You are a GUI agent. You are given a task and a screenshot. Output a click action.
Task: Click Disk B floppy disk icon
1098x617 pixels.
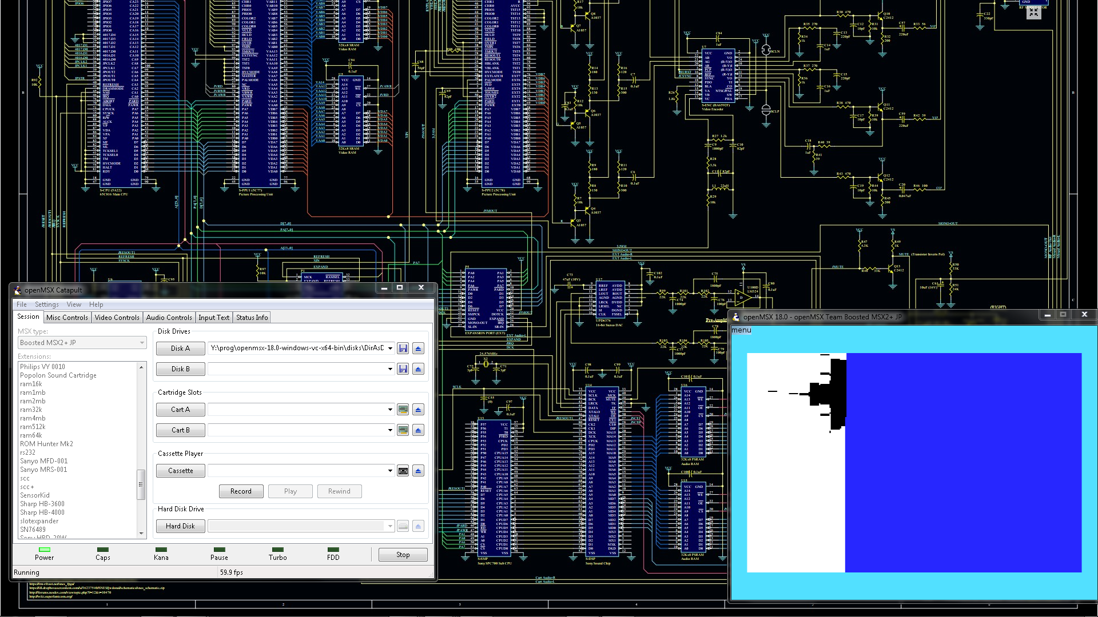[403, 369]
